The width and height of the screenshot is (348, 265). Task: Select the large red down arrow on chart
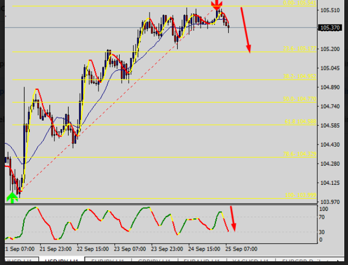245,30
